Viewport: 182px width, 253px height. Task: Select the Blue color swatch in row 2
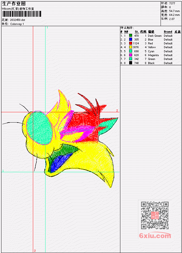tap(131, 39)
